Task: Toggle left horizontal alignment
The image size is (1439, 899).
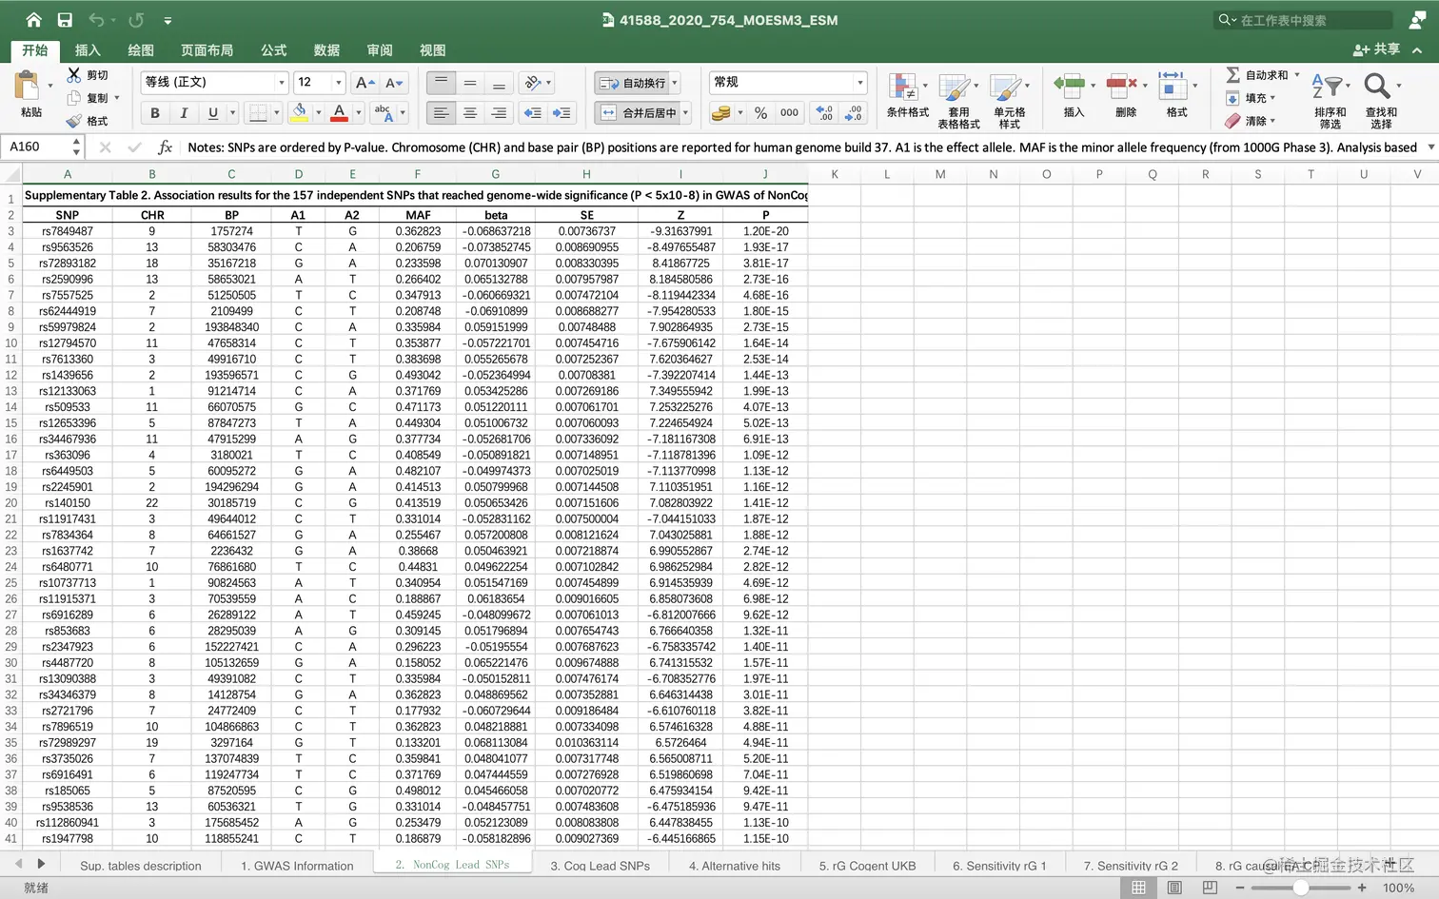Action: point(441,113)
